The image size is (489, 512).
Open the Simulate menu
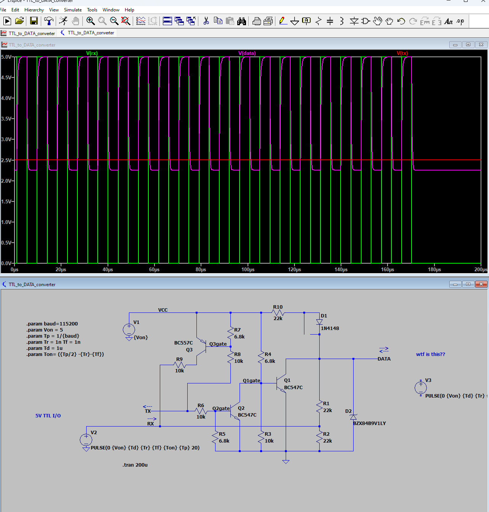click(x=72, y=10)
